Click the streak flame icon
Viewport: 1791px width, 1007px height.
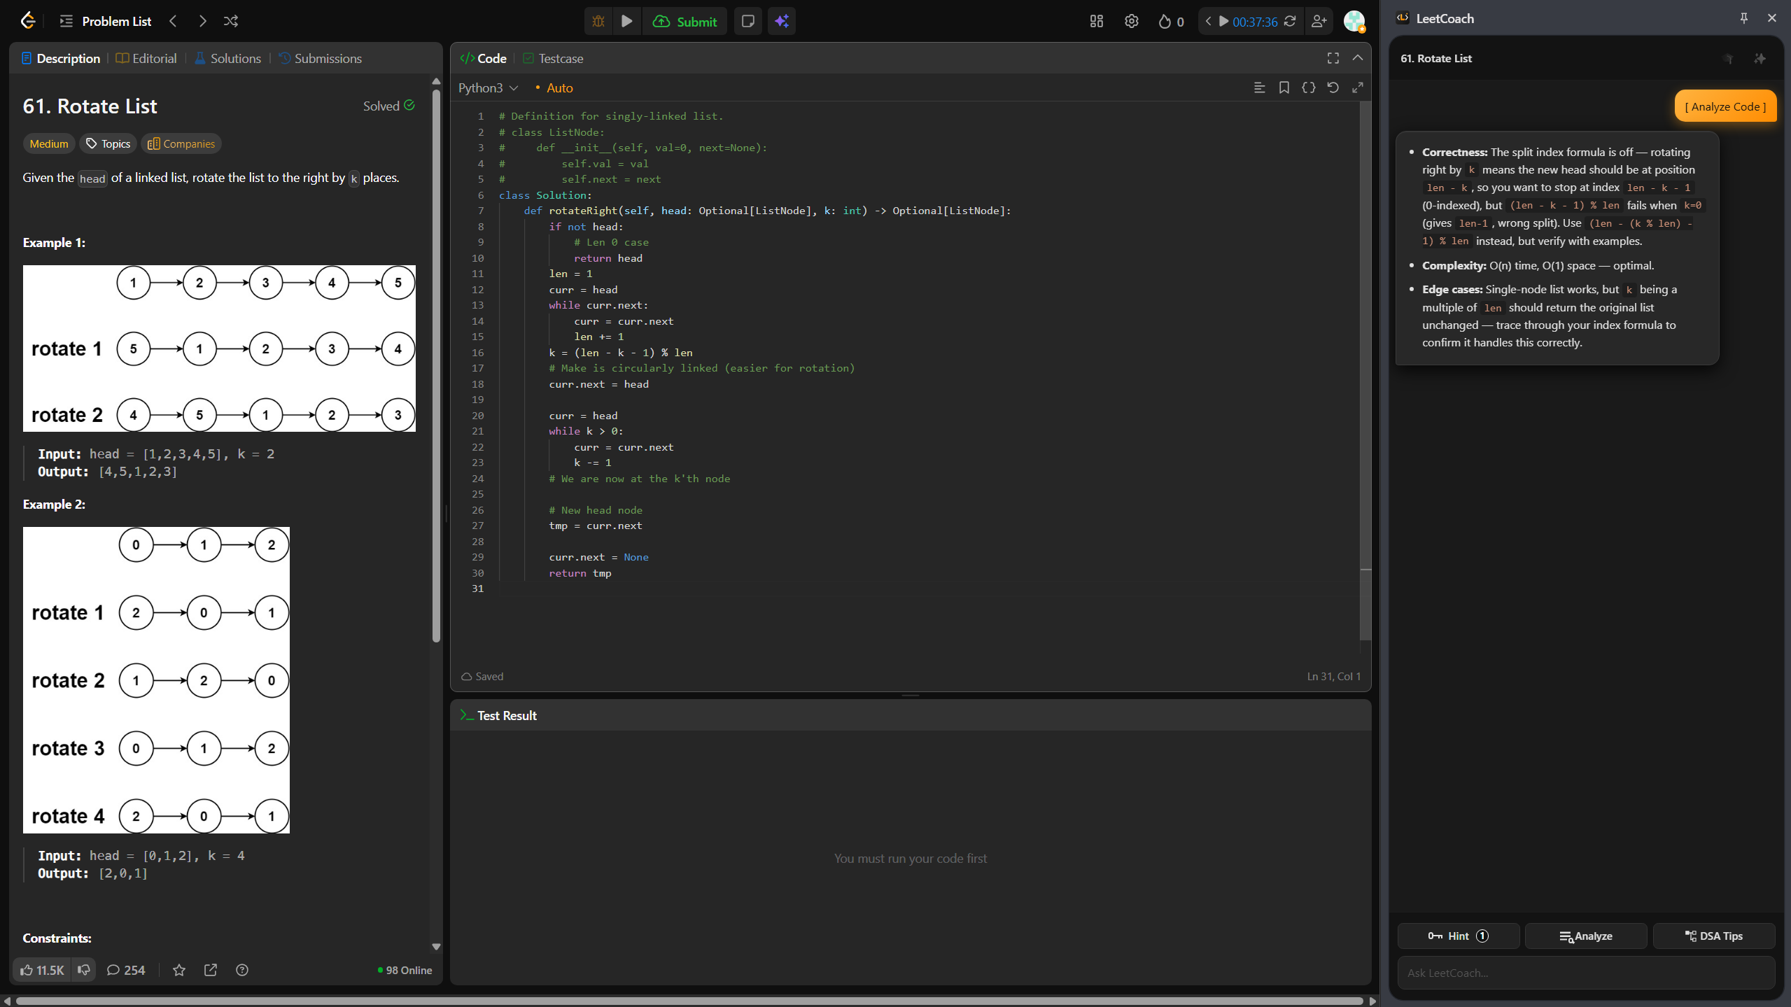[x=1165, y=22]
